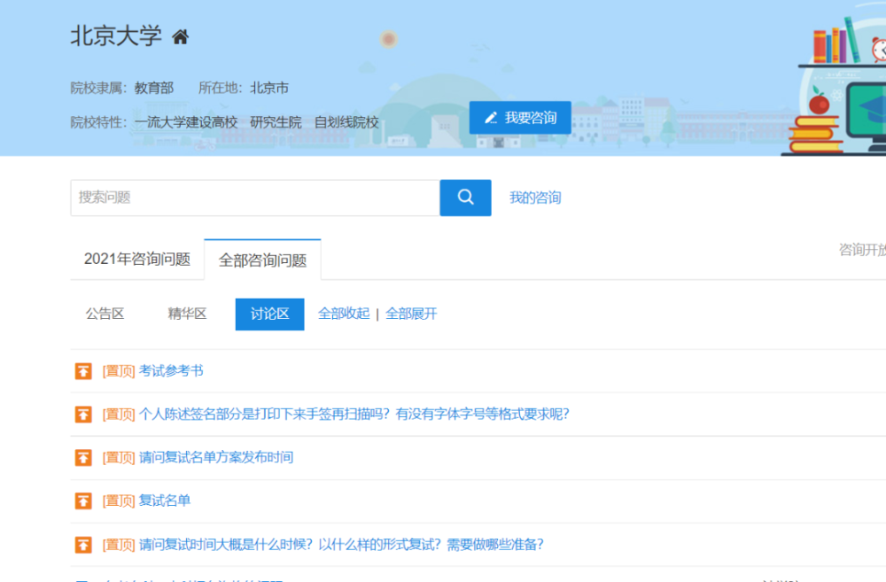Open 请问复试名单方案发布时间 question
The image size is (886, 582).
coord(216,457)
